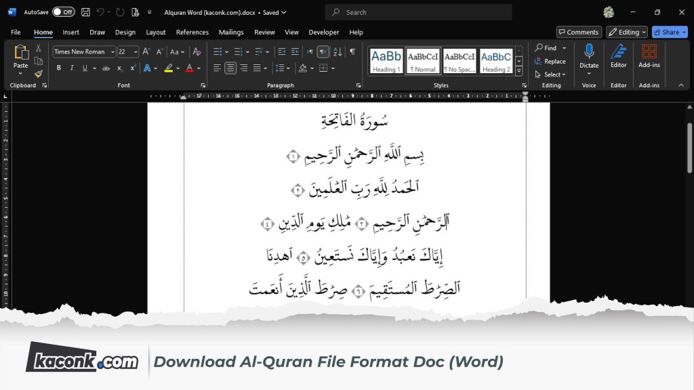Toggle Bold formatting

click(58, 68)
